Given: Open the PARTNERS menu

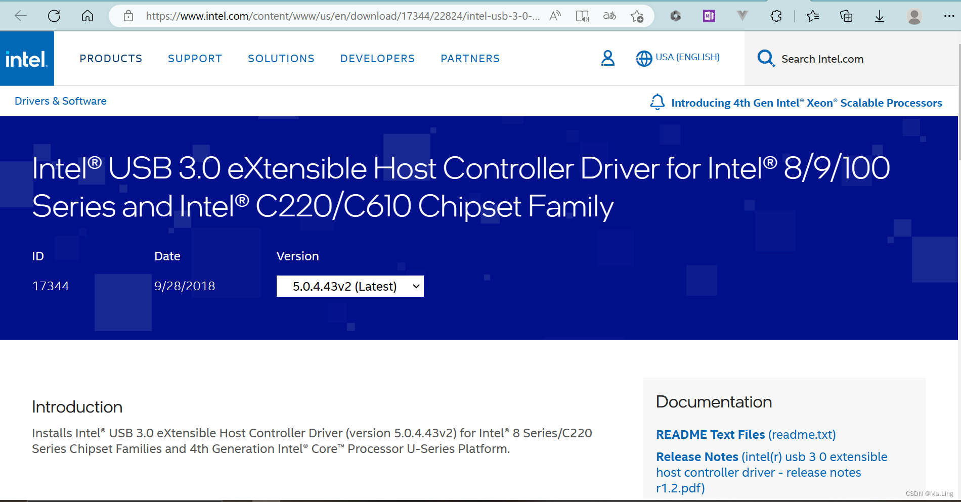Looking at the screenshot, I should coord(470,59).
